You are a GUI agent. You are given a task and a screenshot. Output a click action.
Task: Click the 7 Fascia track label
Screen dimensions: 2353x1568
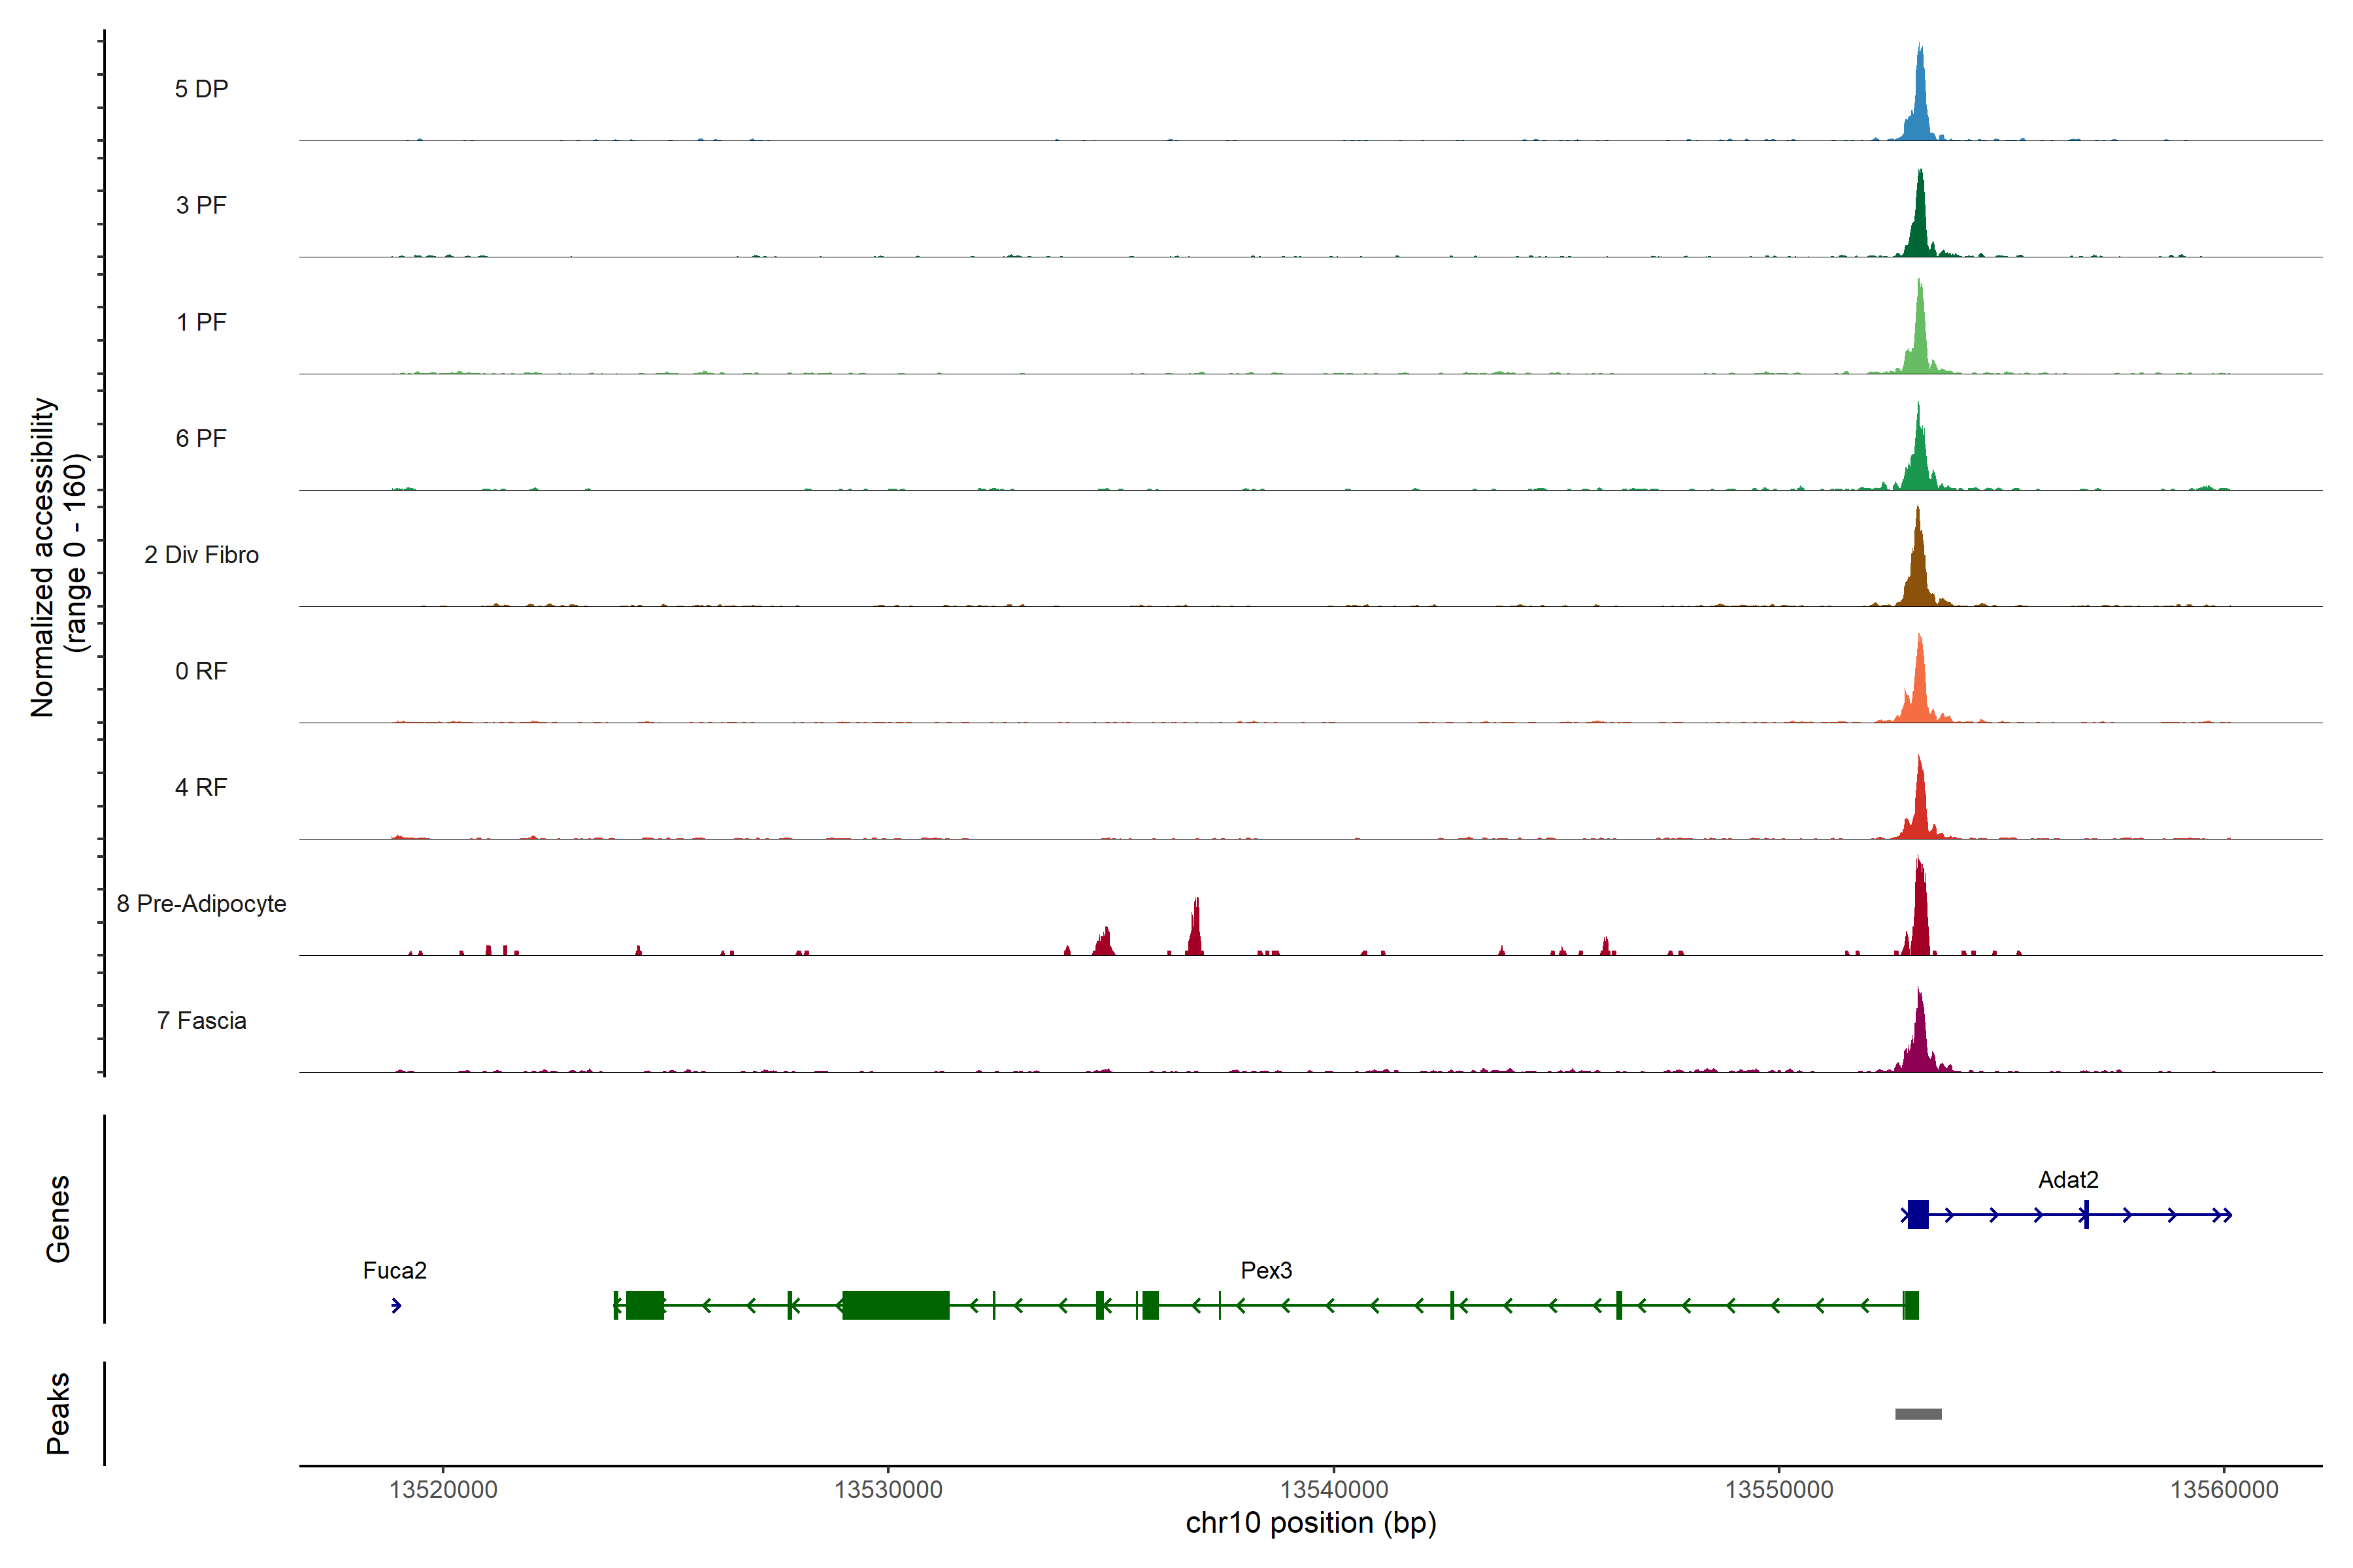point(201,1020)
